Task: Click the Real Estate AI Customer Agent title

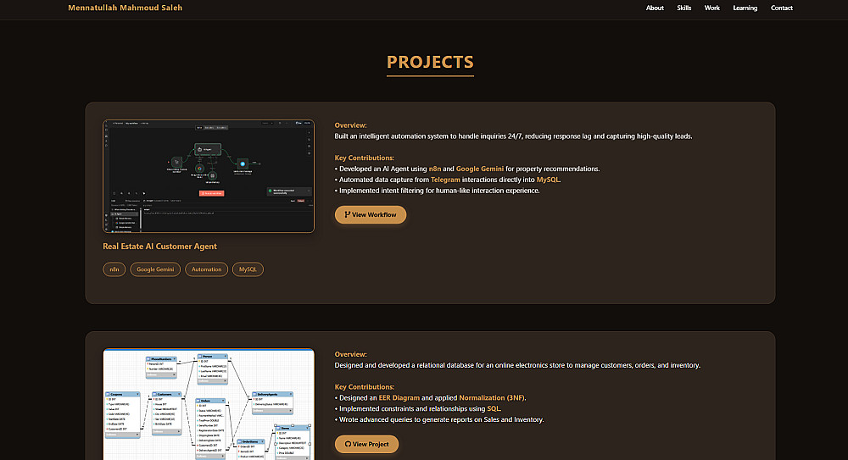Action: [159, 247]
